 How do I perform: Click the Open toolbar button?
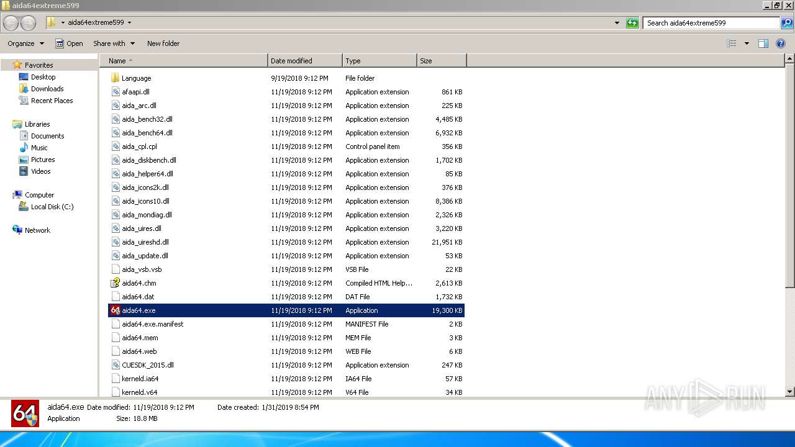tap(69, 43)
